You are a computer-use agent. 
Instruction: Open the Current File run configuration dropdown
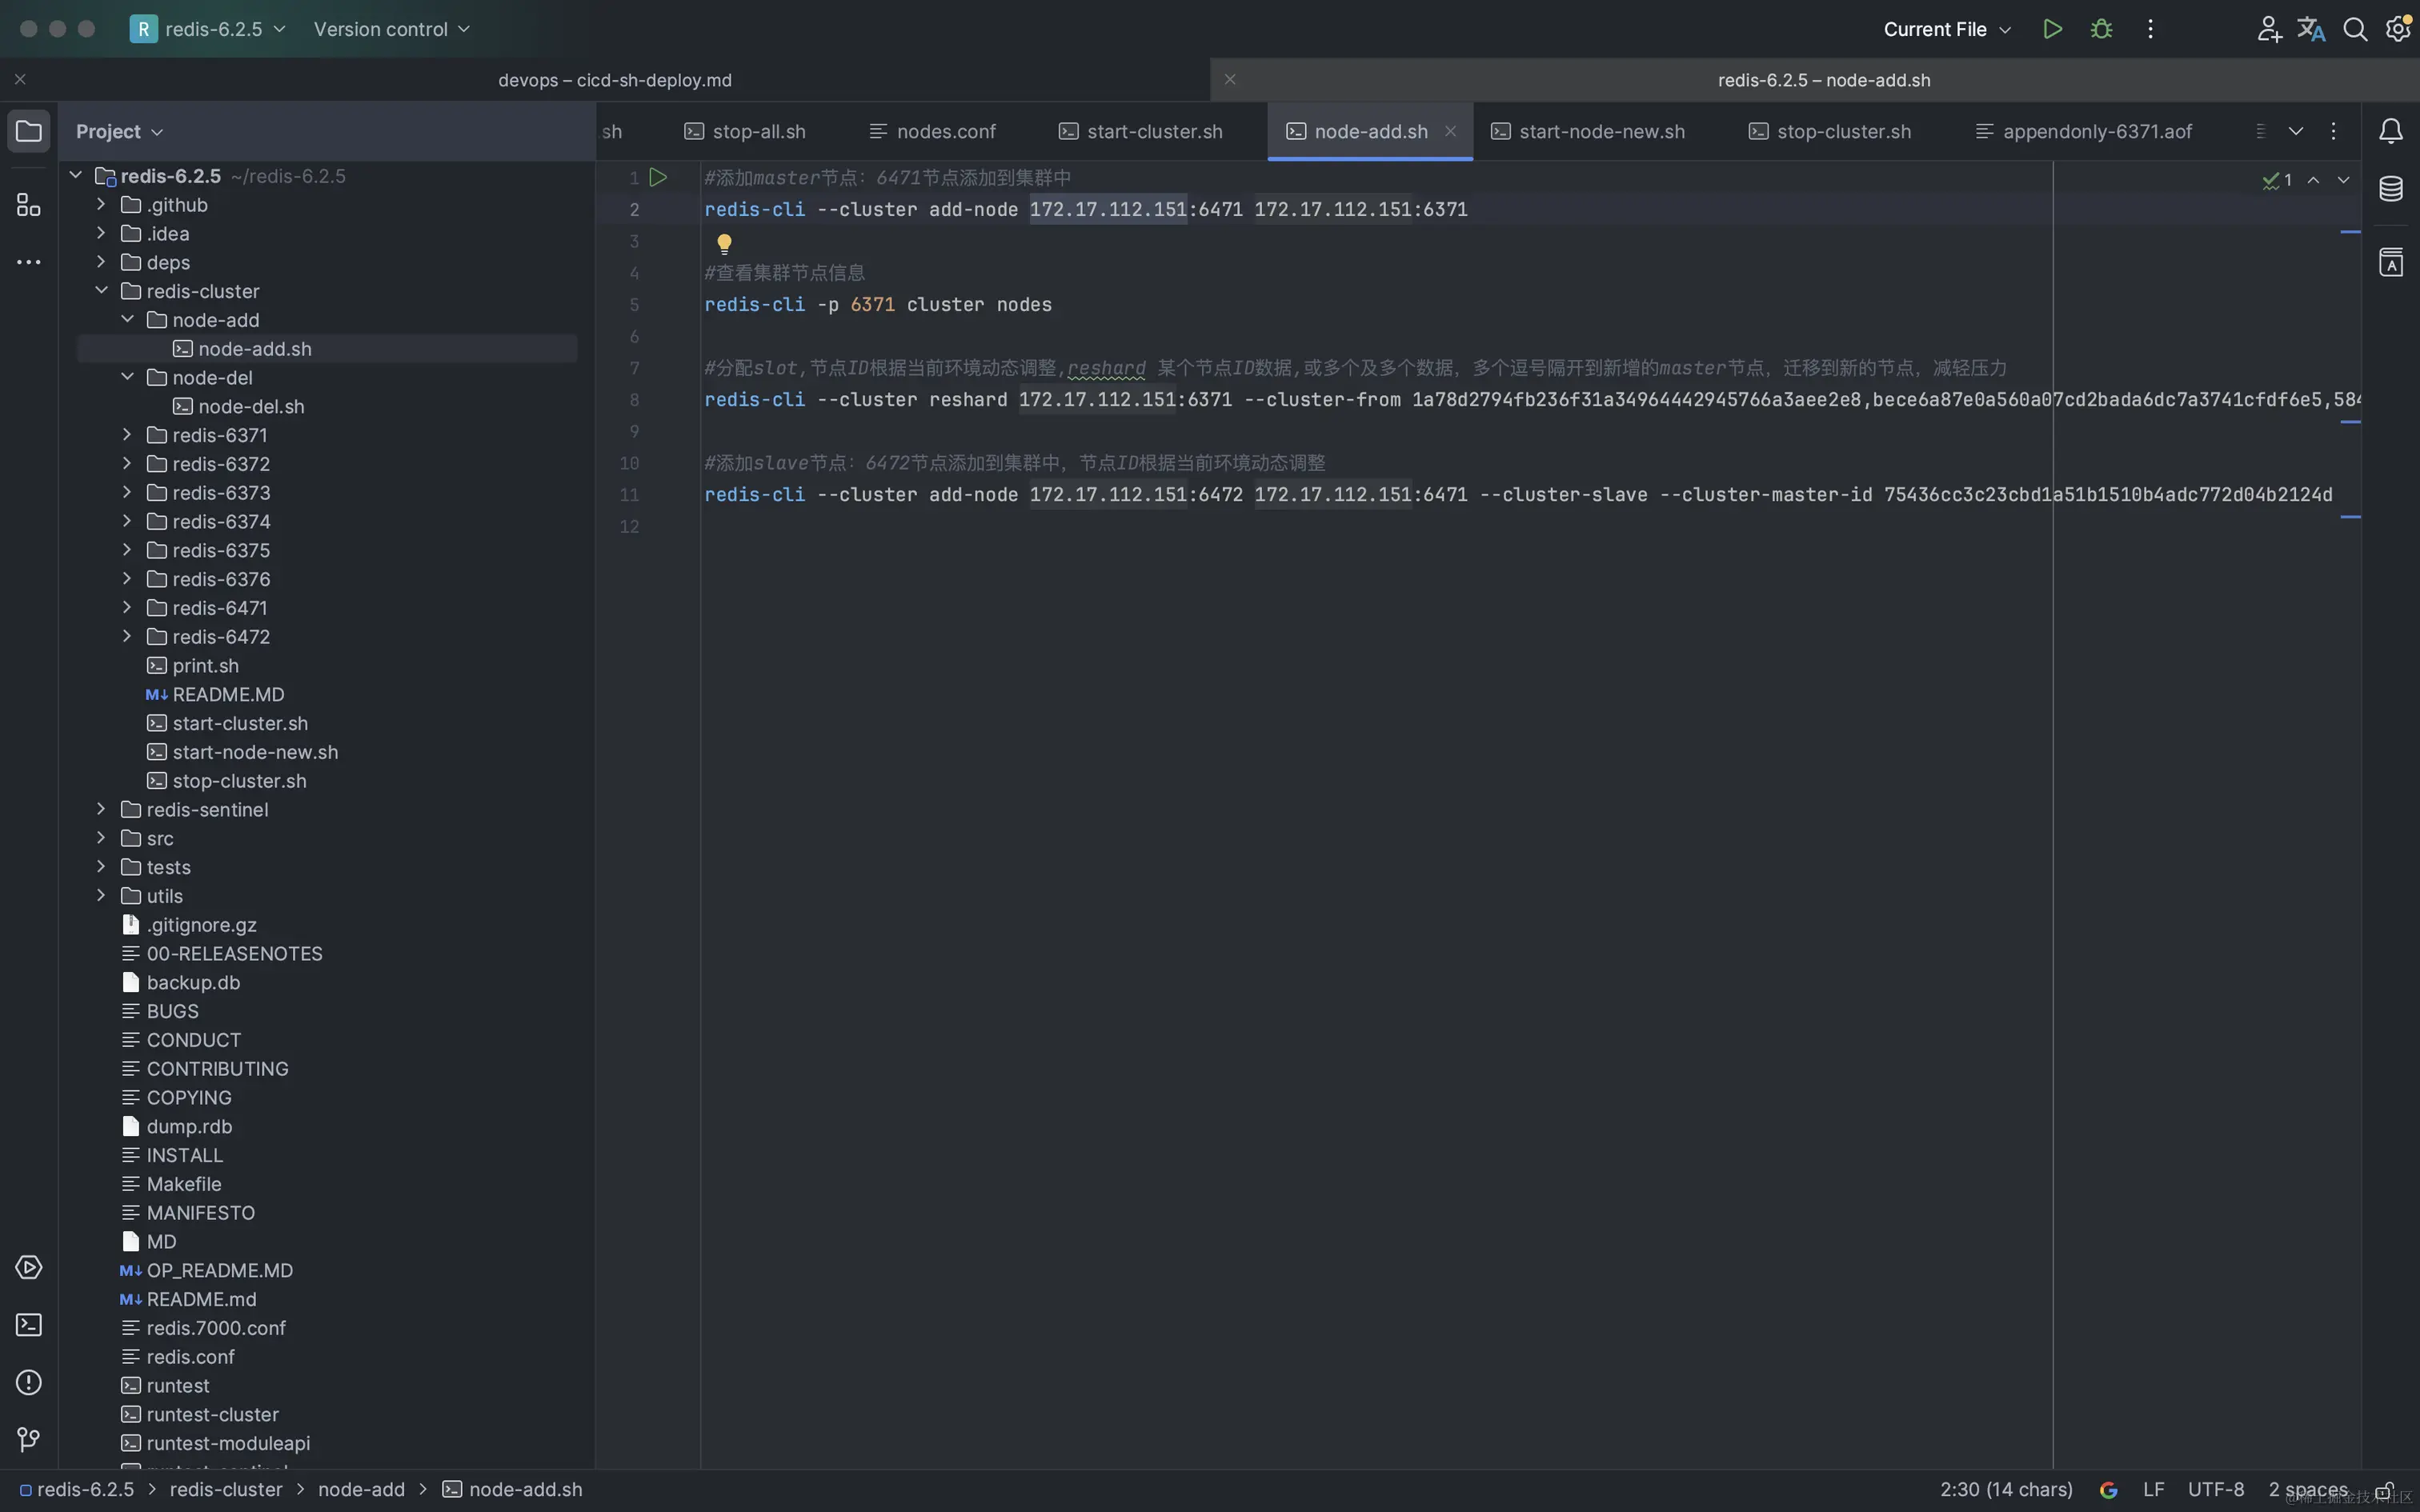pos(1946,29)
